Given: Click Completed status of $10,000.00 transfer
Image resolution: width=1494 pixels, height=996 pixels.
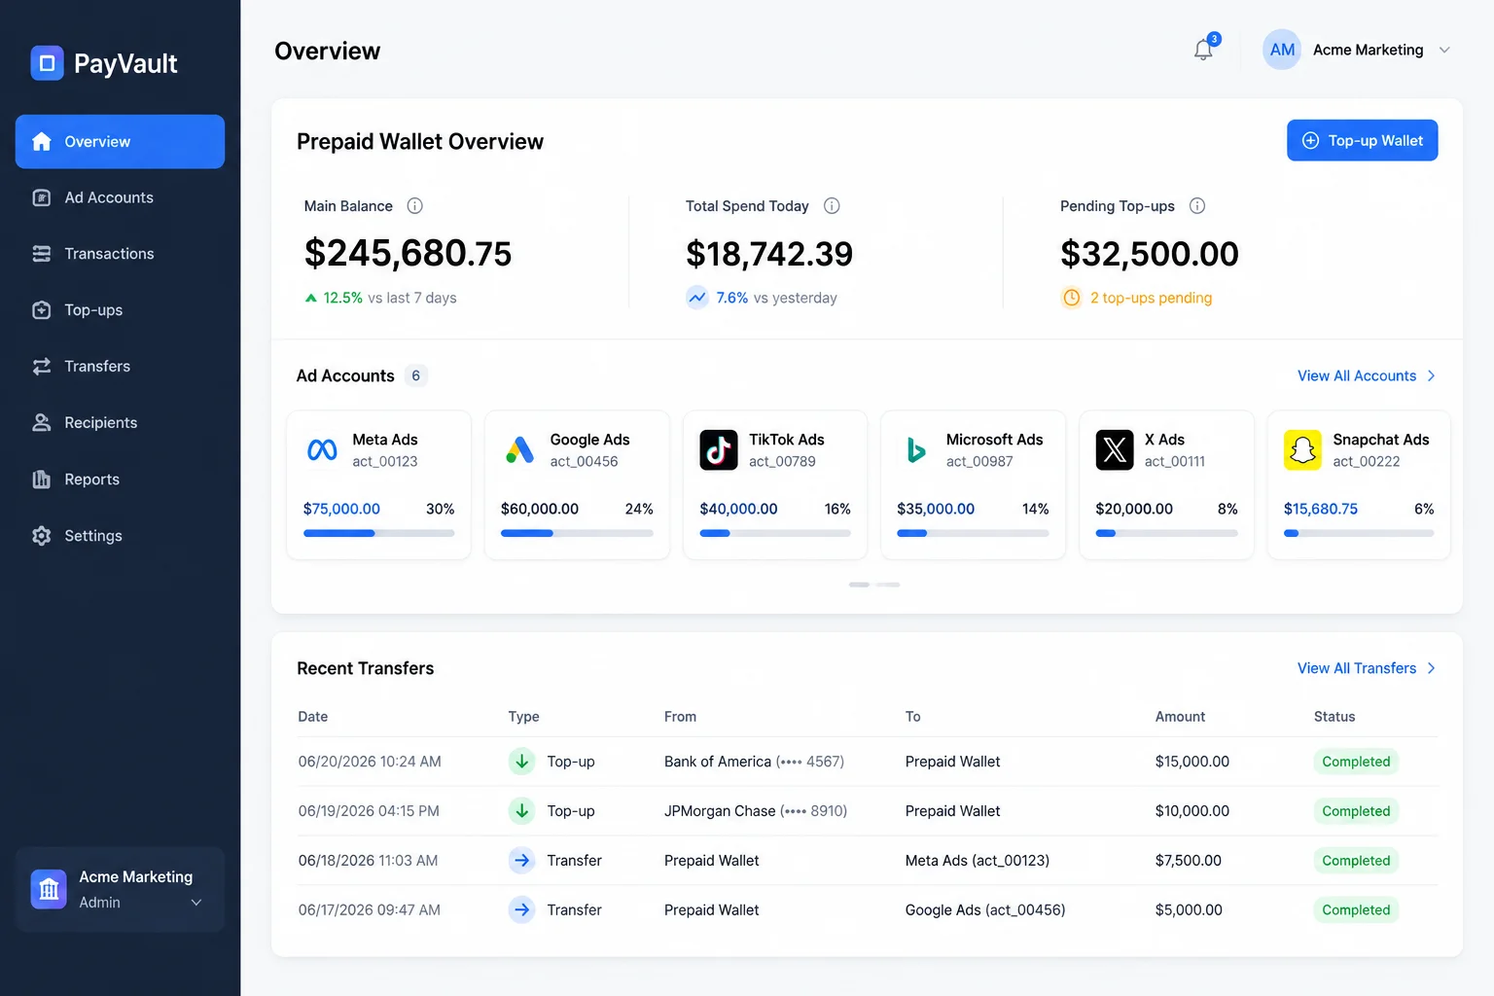Looking at the screenshot, I should pos(1356,811).
